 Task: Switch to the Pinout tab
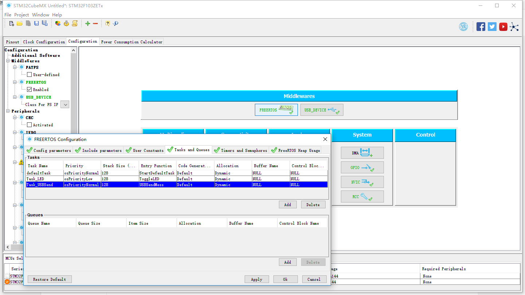click(x=12, y=42)
